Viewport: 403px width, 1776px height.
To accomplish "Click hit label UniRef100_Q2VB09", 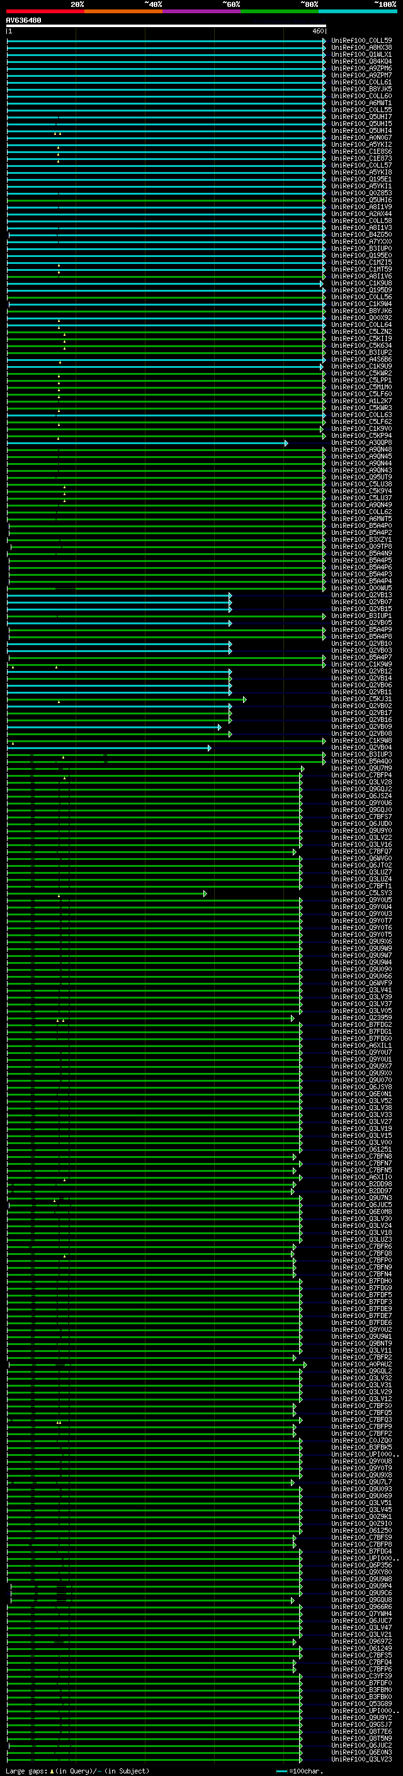I will point(361,726).
